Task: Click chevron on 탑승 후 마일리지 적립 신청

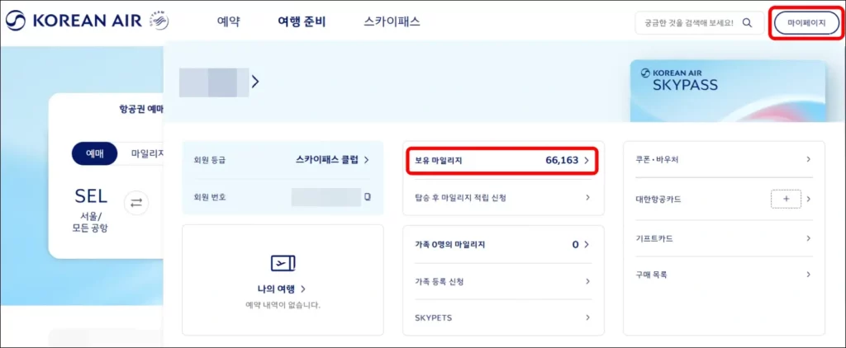Action: coord(587,198)
